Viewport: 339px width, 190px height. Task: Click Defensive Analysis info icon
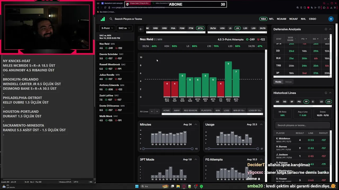point(326,29)
